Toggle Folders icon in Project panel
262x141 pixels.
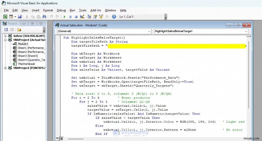19,30
